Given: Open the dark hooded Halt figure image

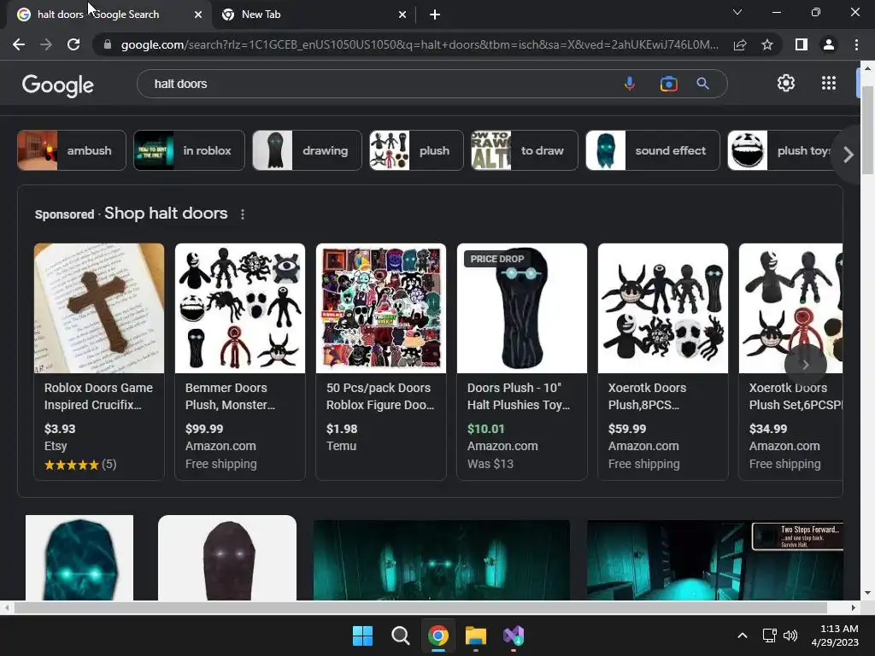Looking at the screenshot, I should coord(227,558).
